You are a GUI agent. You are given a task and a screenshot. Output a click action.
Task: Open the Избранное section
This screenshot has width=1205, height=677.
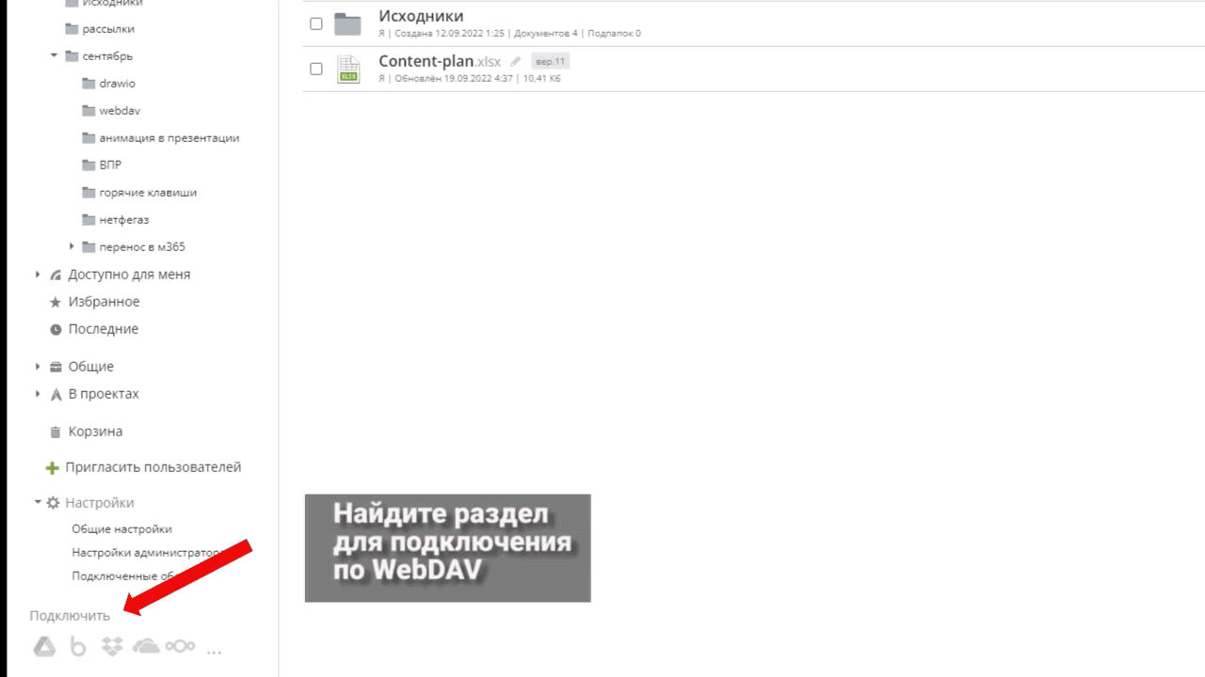coord(104,302)
